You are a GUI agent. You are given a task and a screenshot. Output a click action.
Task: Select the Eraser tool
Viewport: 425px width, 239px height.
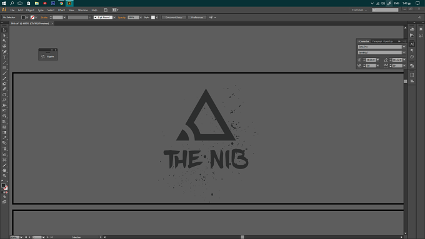coord(4,89)
